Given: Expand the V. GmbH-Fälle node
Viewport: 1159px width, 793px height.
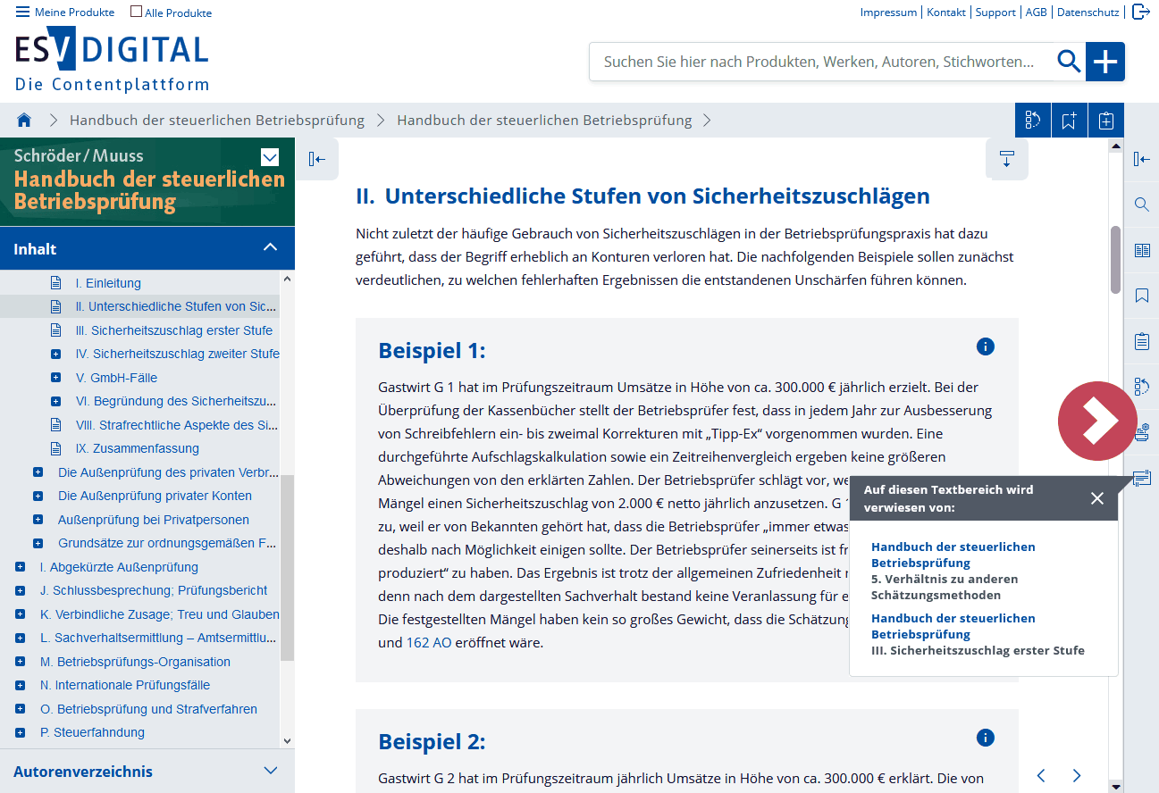Looking at the screenshot, I should [x=55, y=378].
